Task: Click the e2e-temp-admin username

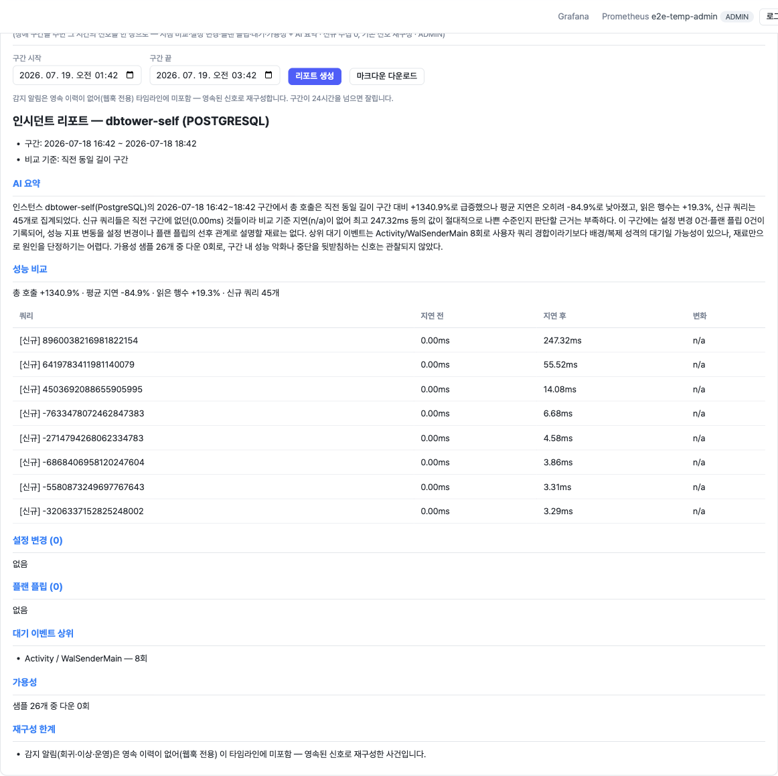Action: tap(684, 16)
